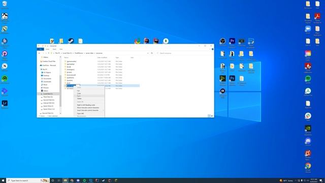Click the Explorer up-one-level arrow
Viewport: 325px width, 183px height.
coord(49,53)
